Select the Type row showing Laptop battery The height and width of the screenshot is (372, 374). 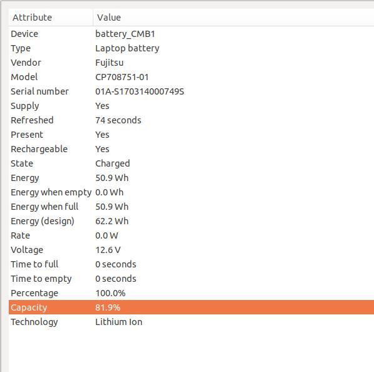coord(191,48)
